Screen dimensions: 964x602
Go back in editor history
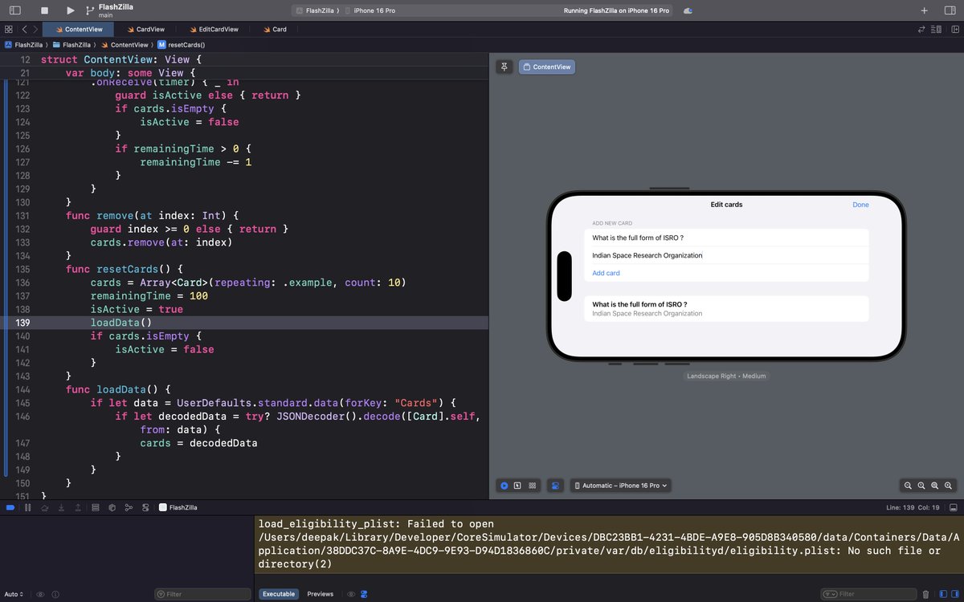click(24, 29)
